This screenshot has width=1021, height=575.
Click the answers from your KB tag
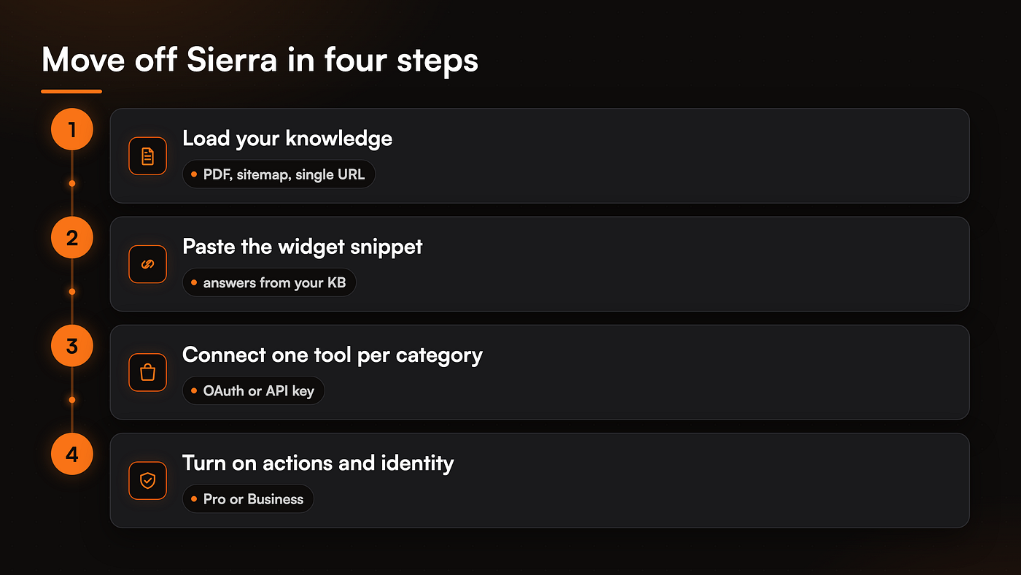click(269, 282)
